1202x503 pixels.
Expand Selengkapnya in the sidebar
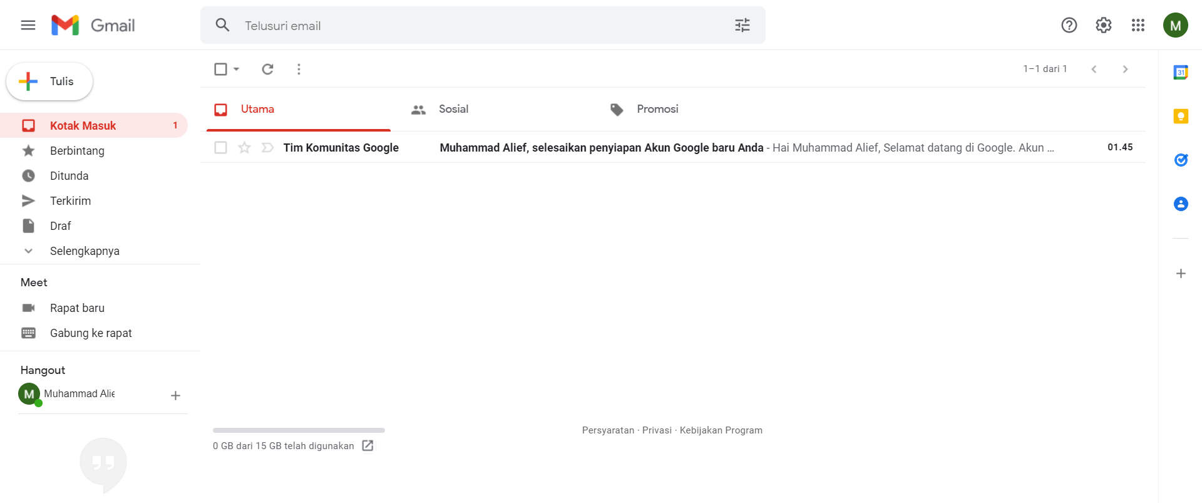(85, 251)
